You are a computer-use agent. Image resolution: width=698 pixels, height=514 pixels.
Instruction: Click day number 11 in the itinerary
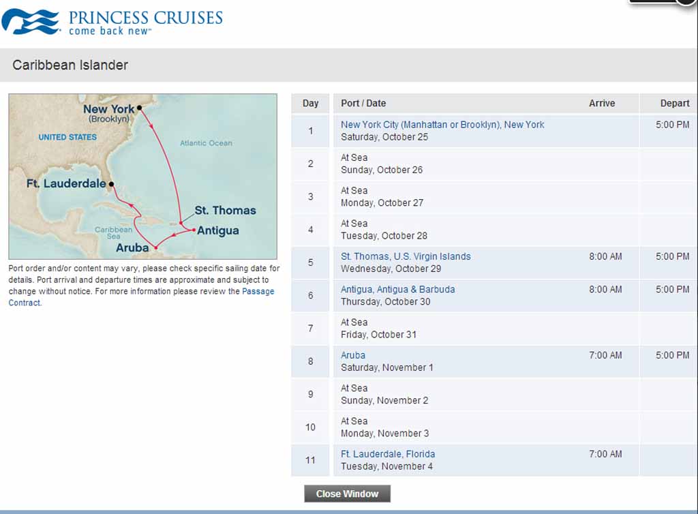click(x=310, y=460)
